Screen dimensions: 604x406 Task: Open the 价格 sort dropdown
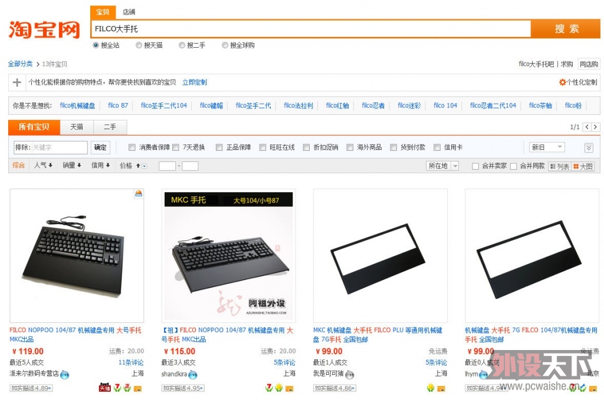(145, 166)
